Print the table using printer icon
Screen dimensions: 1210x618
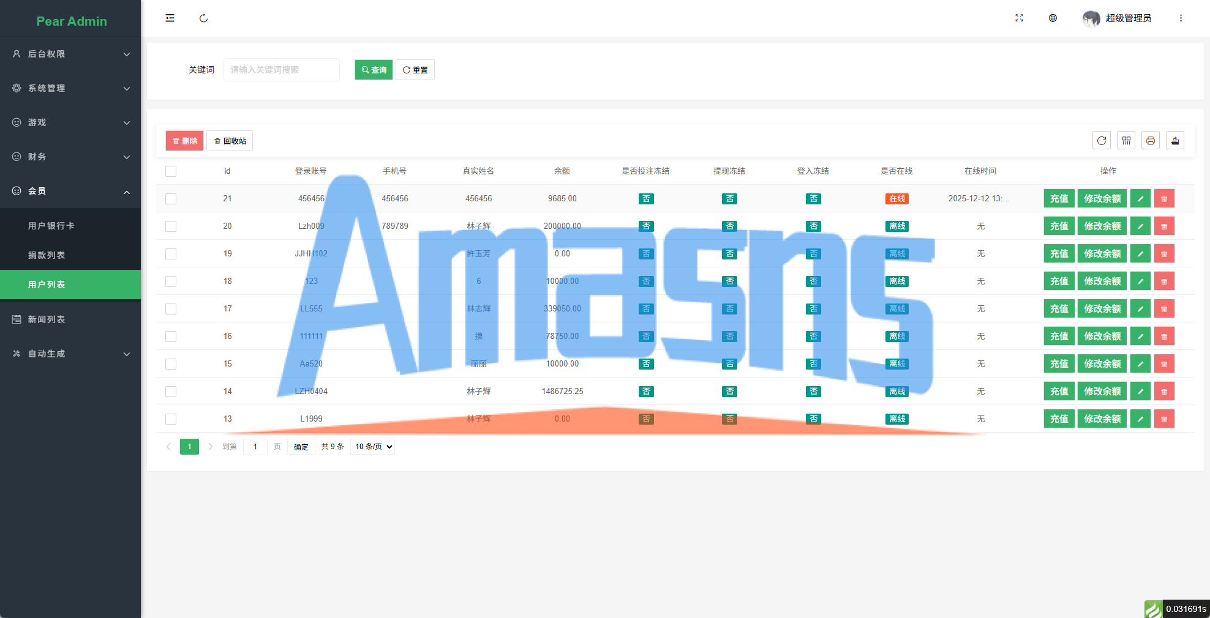coord(1151,141)
